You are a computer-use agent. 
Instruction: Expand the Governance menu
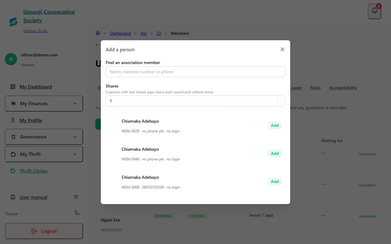point(44,137)
